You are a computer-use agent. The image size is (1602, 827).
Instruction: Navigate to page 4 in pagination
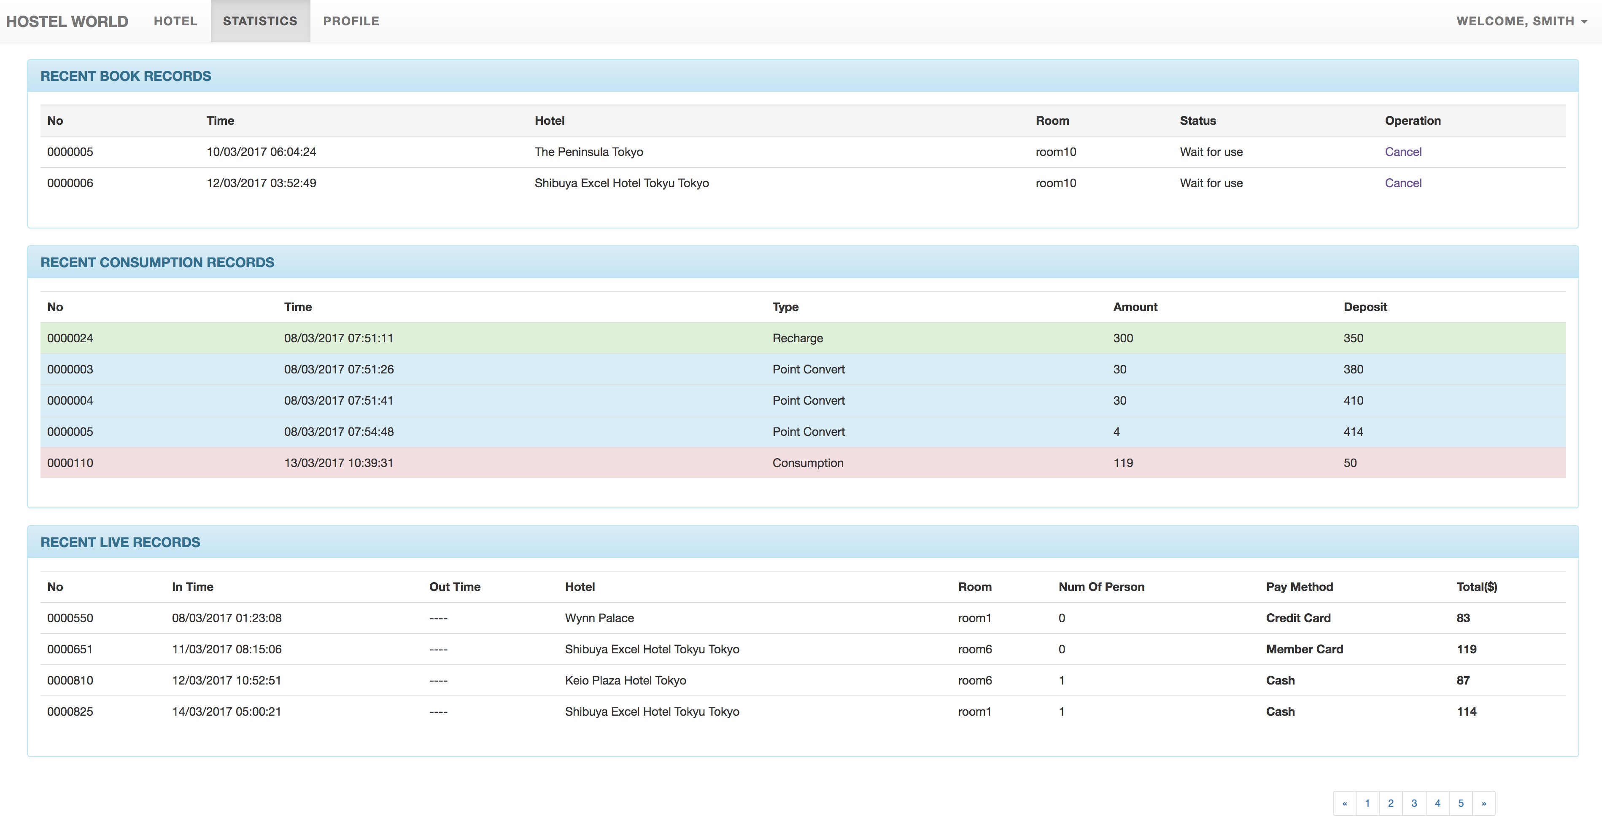pyautogui.click(x=1437, y=803)
